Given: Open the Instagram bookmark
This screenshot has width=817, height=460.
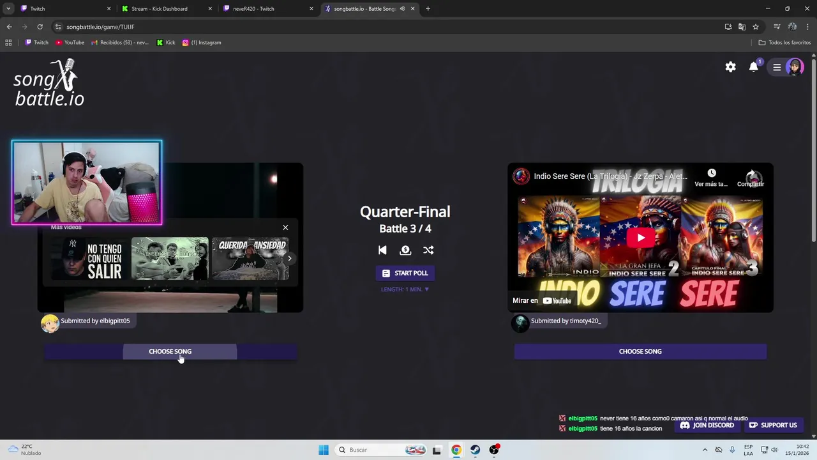Looking at the screenshot, I should pyautogui.click(x=202, y=43).
